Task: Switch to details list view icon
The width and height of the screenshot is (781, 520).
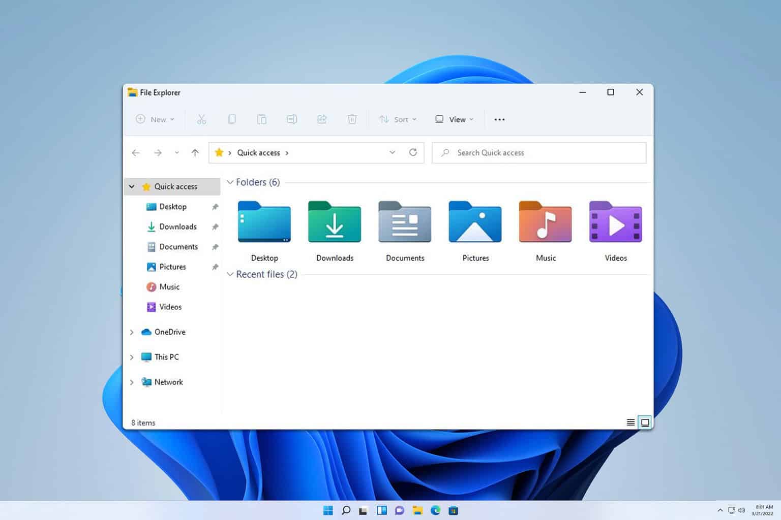Action: click(x=630, y=422)
